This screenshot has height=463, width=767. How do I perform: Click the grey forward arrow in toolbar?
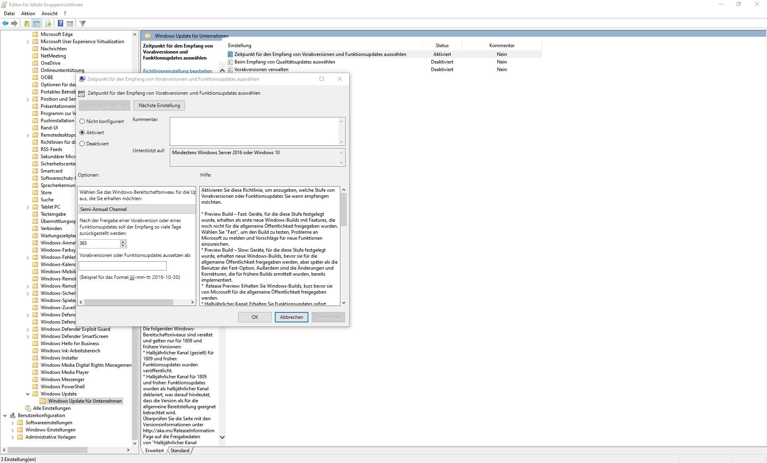[14, 24]
